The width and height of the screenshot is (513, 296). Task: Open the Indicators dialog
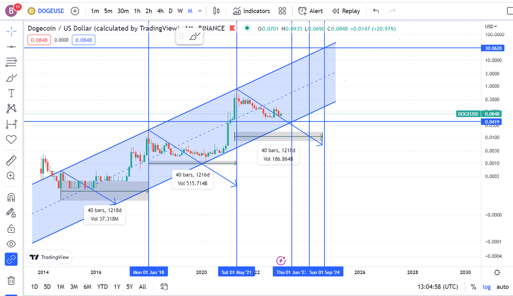[x=252, y=11]
